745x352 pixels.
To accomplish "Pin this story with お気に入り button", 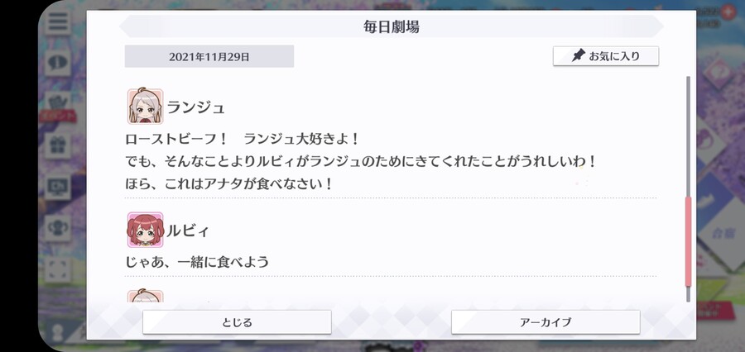I will [x=606, y=56].
